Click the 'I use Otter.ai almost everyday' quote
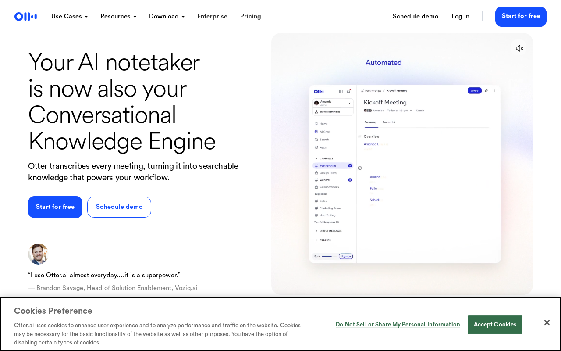This screenshot has height=351, width=561. (104, 275)
